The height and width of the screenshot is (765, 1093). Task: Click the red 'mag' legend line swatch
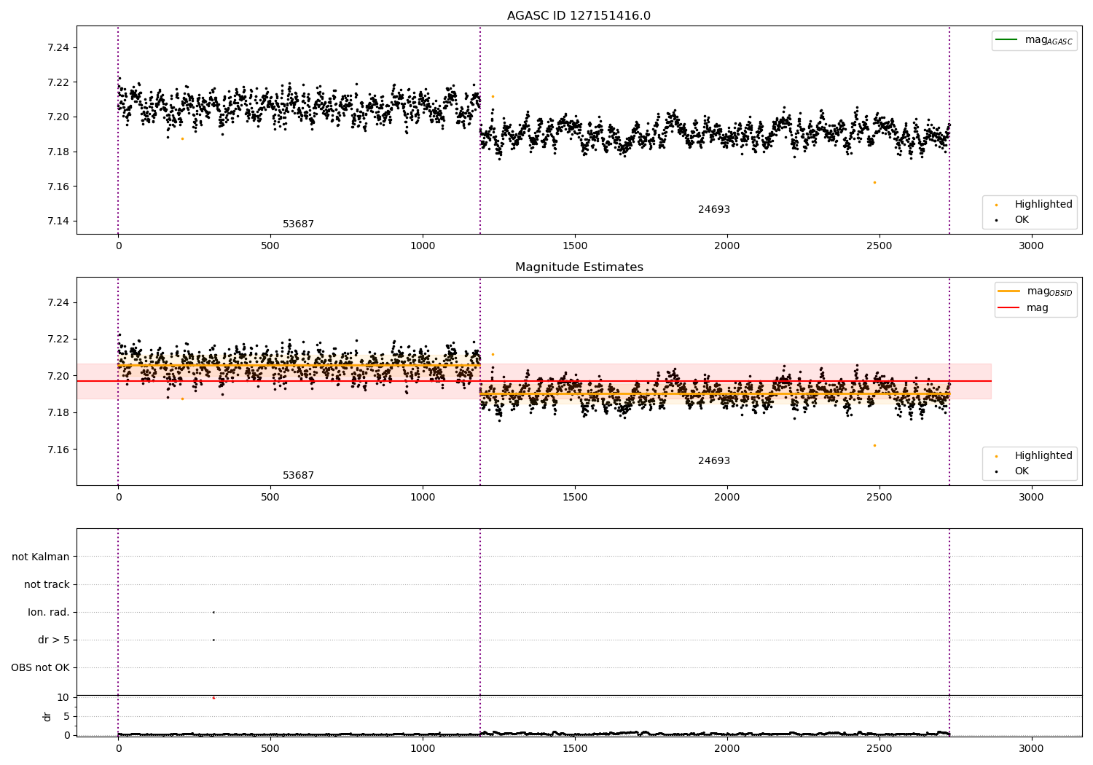pyautogui.click(x=1008, y=307)
